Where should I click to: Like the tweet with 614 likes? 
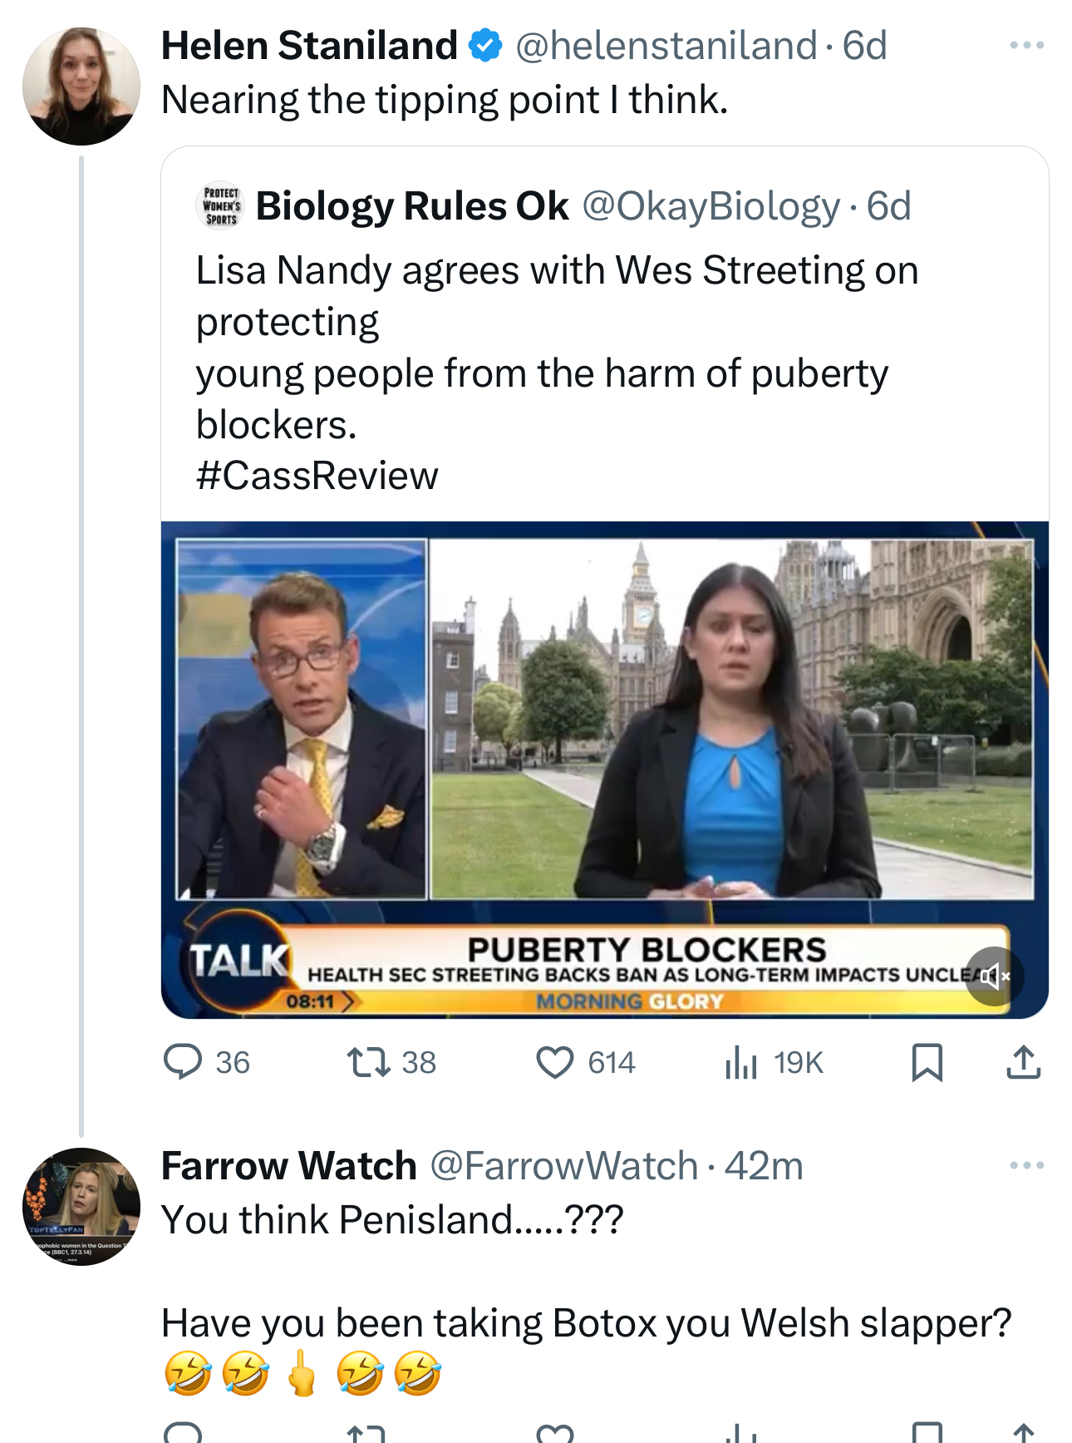pyautogui.click(x=555, y=1062)
